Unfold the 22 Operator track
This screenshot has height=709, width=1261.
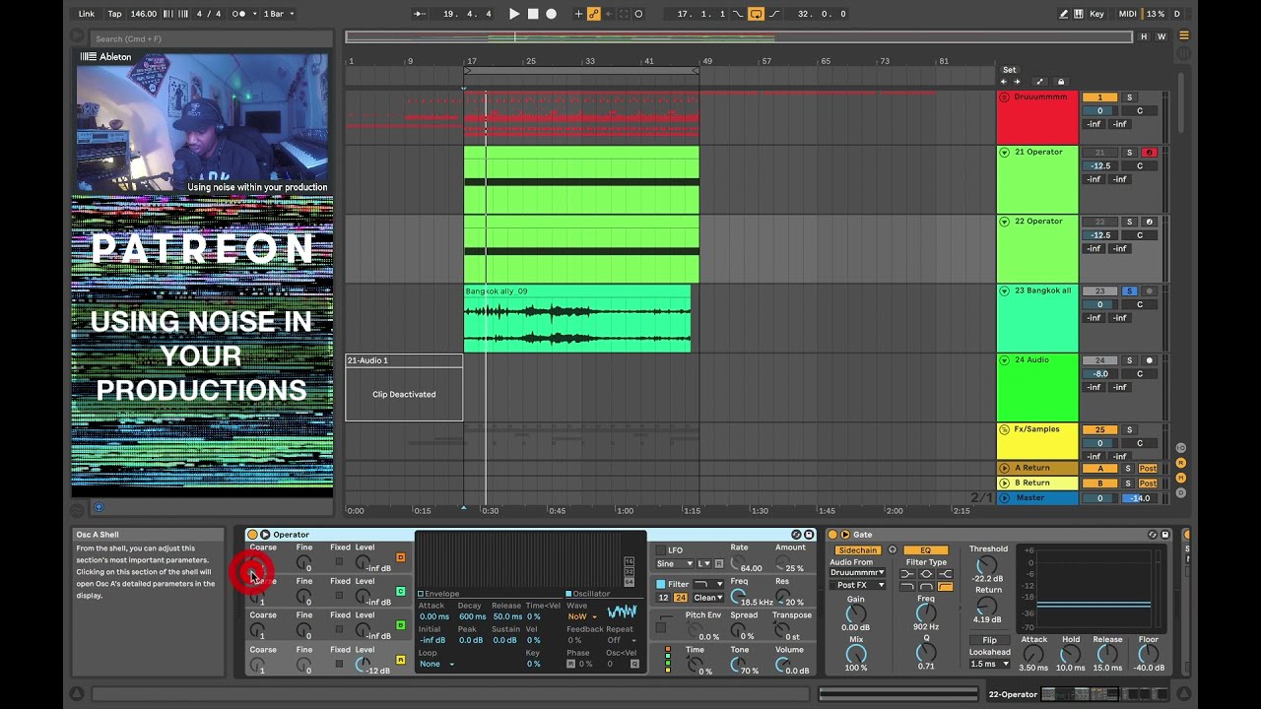pos(1005,221)
